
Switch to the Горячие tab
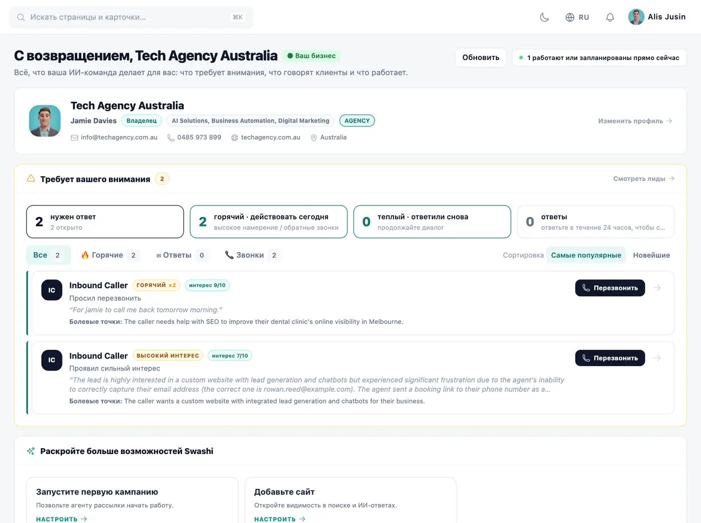click(x=110, y=255)
